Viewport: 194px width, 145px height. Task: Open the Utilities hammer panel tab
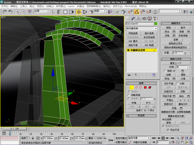click(155, 19)
